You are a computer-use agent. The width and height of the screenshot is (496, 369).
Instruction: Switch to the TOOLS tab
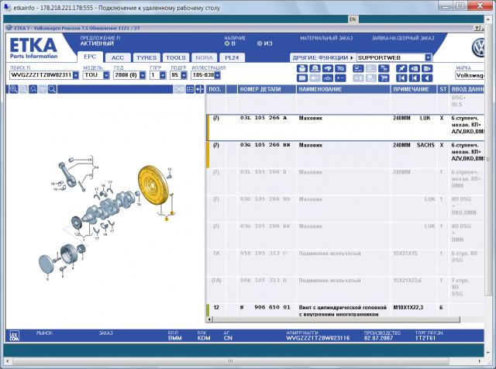(176, 57)
